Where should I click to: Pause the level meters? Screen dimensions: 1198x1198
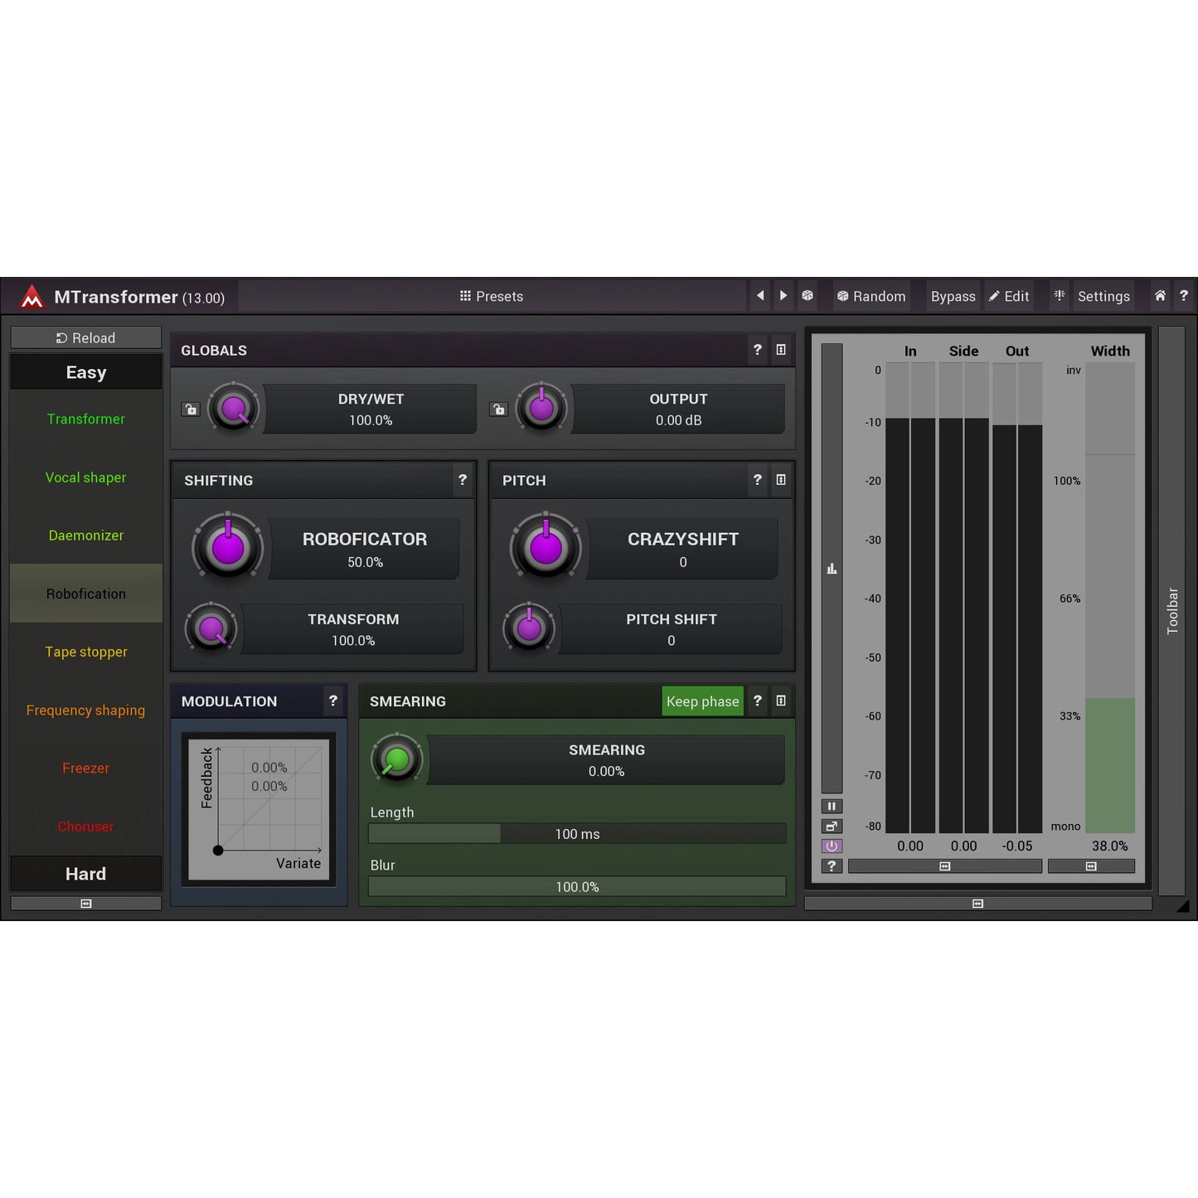click(832, 806)
